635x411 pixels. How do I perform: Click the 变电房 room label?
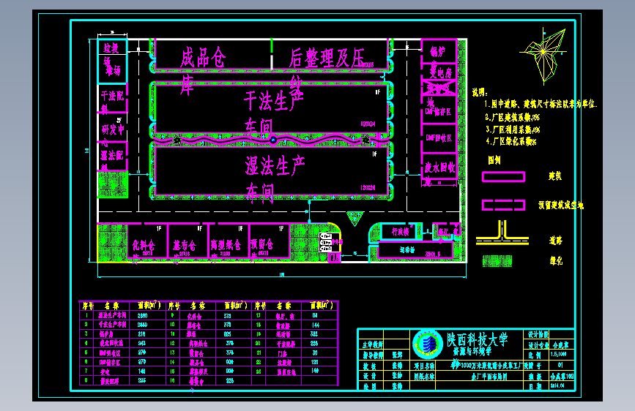(440, 72)
